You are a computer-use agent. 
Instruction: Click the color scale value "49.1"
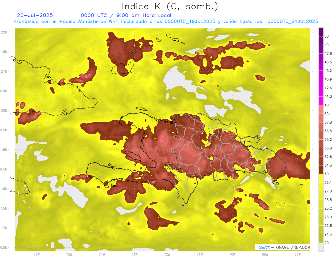pos(328,45)
